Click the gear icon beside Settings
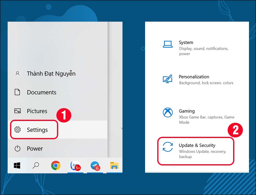The image size is (256, 195). (17, 130)
